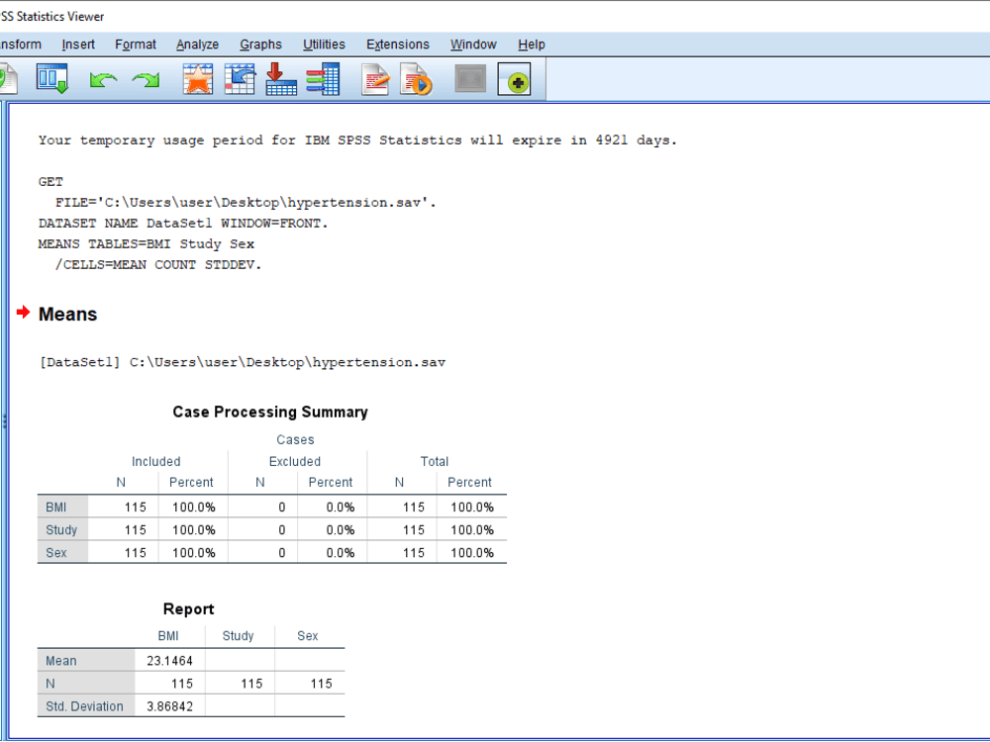Open the Utilities menu
This screenshot has width=990, height=742.
tap(324, 45)
